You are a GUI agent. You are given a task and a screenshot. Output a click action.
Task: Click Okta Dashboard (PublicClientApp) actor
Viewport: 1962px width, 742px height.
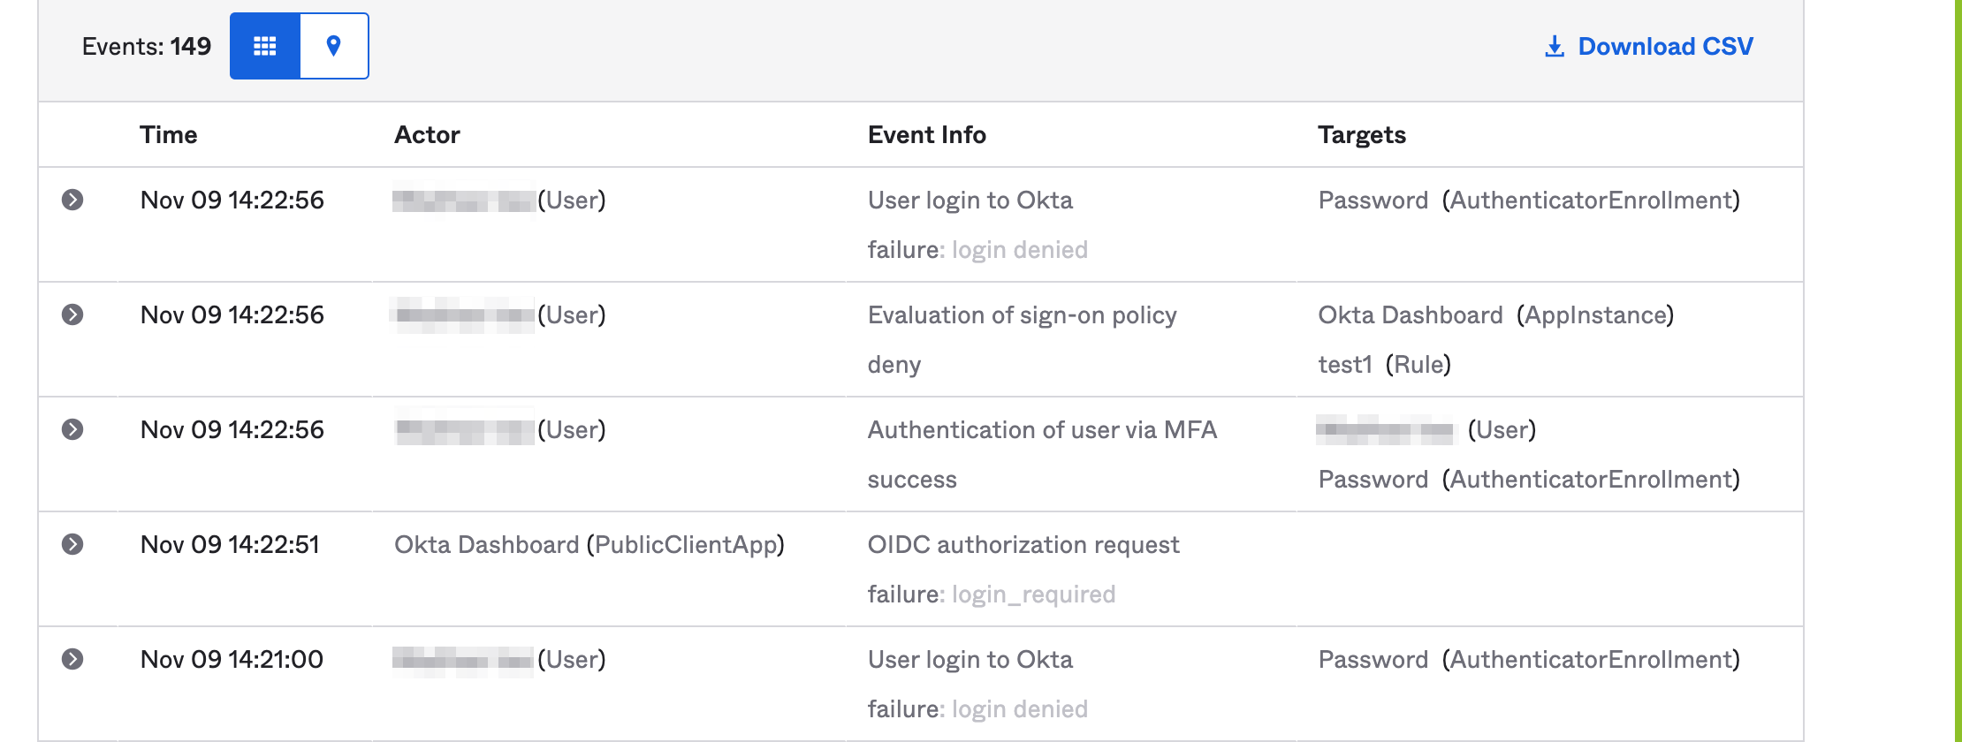click(x=589, y=545)
